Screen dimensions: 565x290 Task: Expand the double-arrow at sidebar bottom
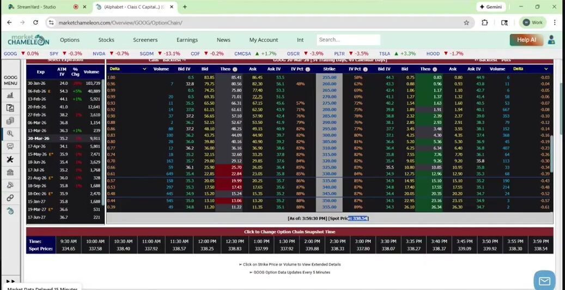tap(10, 281)
